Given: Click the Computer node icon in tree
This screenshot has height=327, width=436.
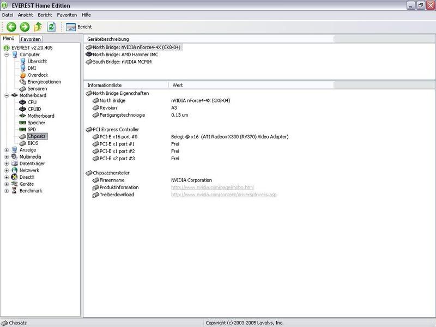Looking at the screenshot, I should pyautogui.click(x=15, y=55).
